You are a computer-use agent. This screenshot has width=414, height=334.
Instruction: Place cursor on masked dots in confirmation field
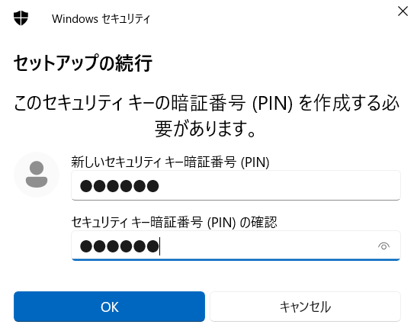coord(120,246)
